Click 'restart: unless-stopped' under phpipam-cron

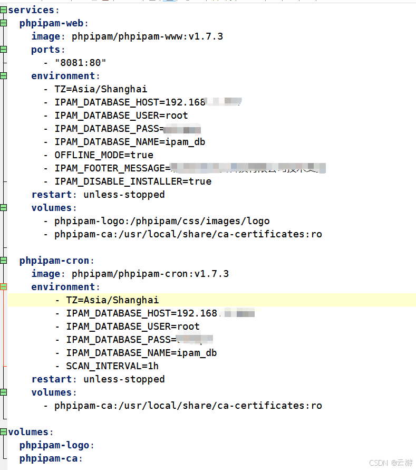click(x=98, y=379)
